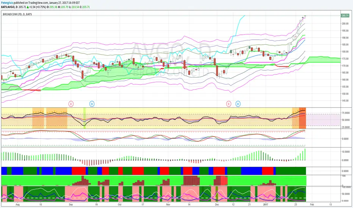Viewport: 353px width, 208px height.
Task: Click the +1.54 (+0.75%) change value
Action: click(x=37, y=7)
